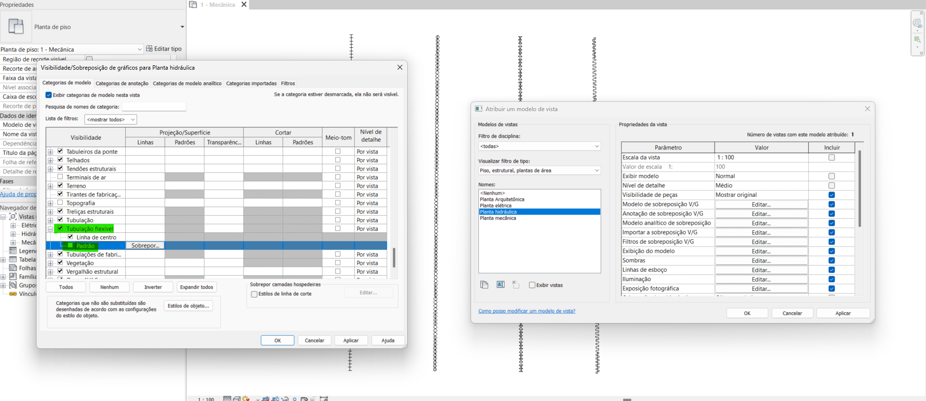Click the temporary hide/isolate glasses icon
This screenshot has width=926, height=401.
pyautogui.click(x=285, y=399)
